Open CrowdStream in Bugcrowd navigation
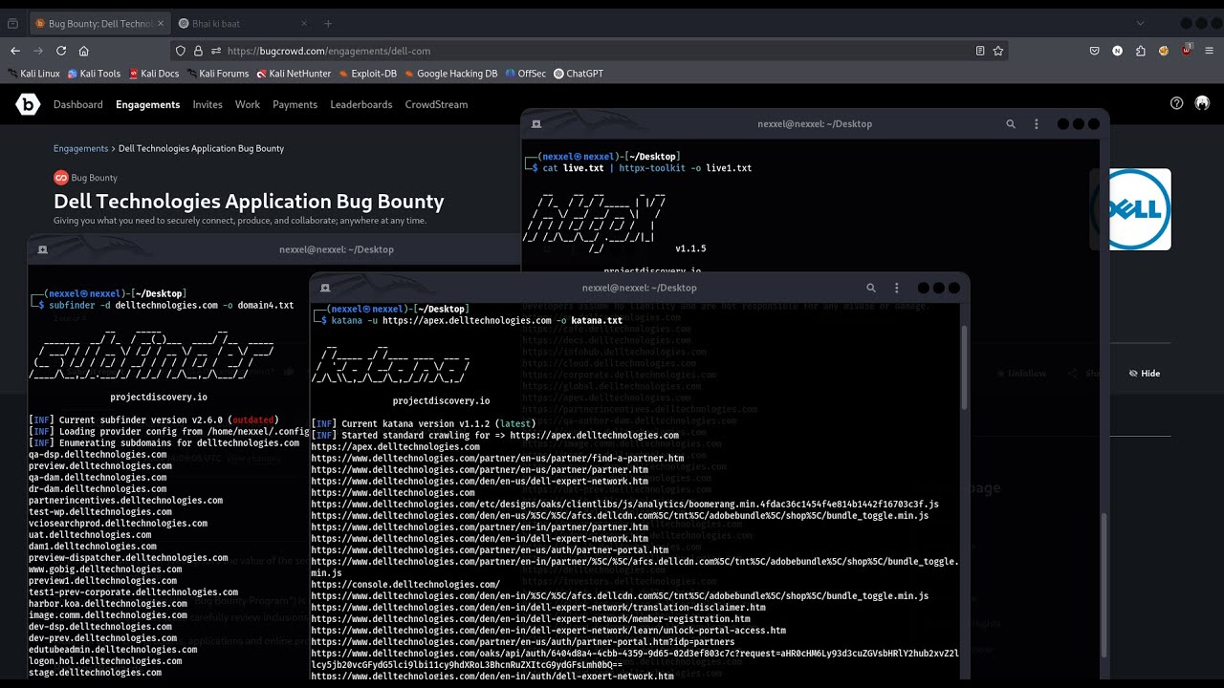The width and height of the screenshot is (1224, 688). pyautogui.click(x=436, y=104)
